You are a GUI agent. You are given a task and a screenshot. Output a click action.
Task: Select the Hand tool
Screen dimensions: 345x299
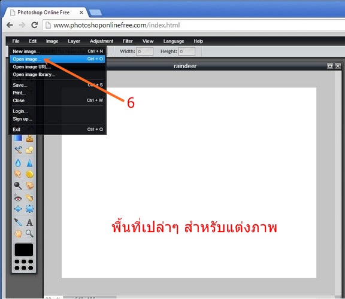click(18, 234)
